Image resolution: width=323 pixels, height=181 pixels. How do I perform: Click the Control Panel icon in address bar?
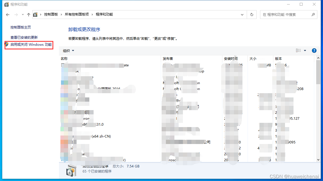(35, 14)
